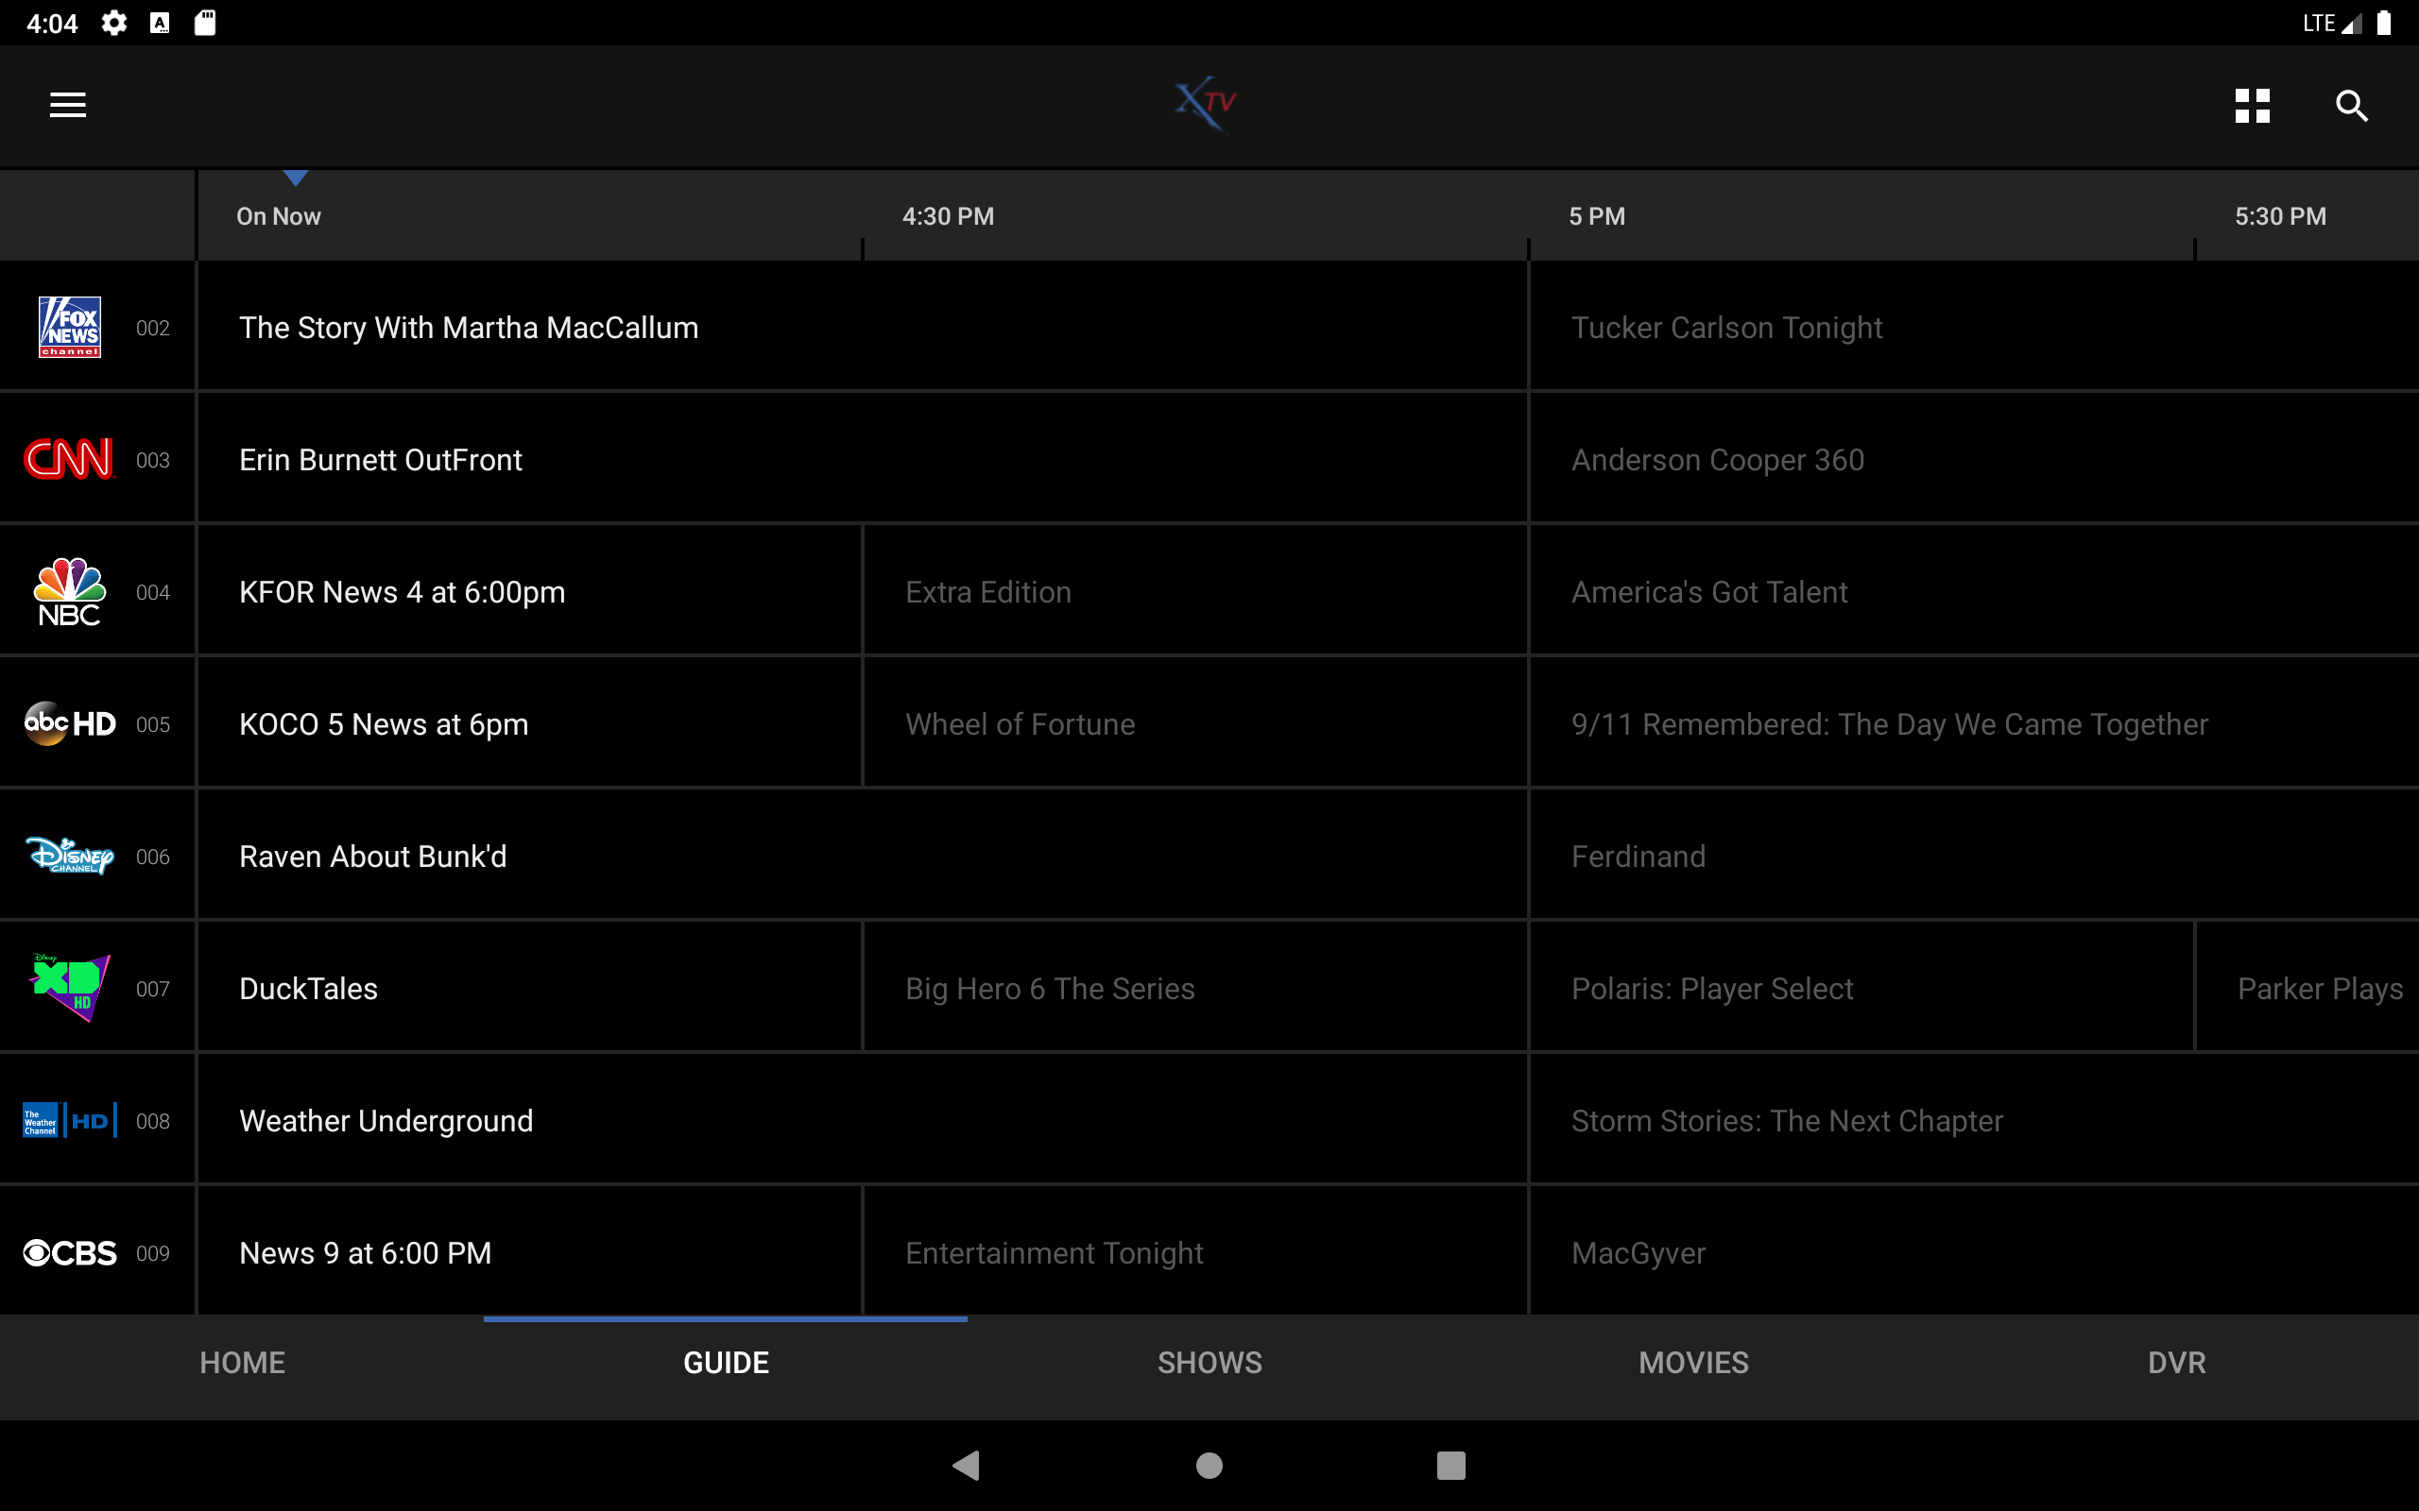Click the On Now time indicator
The height and width of the screenshot is (1511, 2419).
279,215
